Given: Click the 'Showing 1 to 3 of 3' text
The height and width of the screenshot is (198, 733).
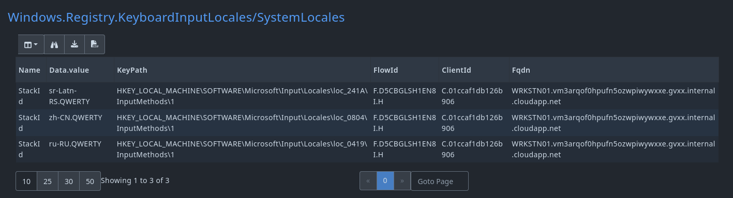Looking at the screenshot, I should tap(135, 180).
